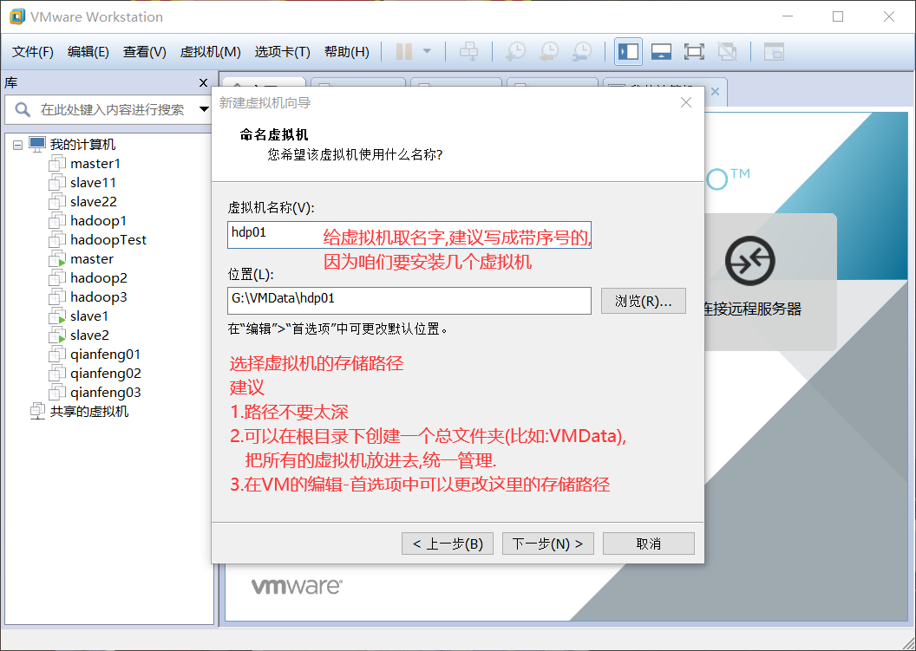Open the power options dropdown arrow
This screenshot has height=651, width=916.
(427, 51)
